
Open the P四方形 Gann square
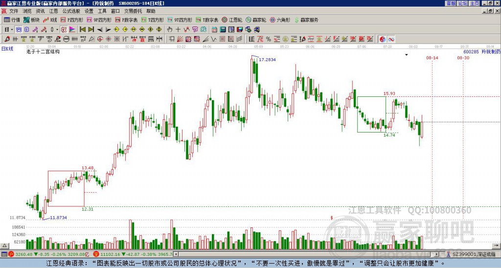click(x=71, y=20)
